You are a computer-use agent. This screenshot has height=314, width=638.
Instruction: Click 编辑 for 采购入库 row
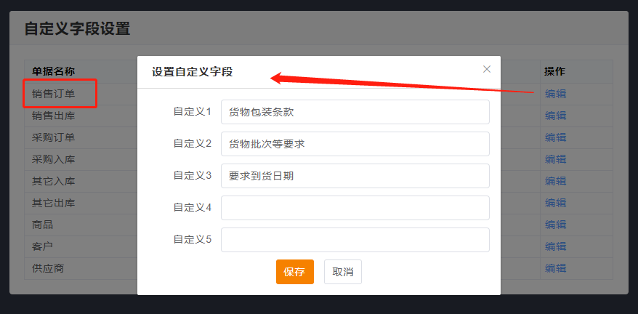tap(555, 159)
